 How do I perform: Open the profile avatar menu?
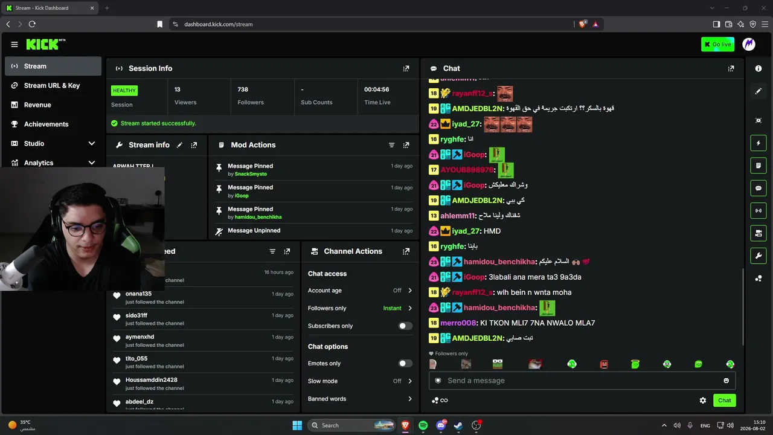click(x=749, y=44)
